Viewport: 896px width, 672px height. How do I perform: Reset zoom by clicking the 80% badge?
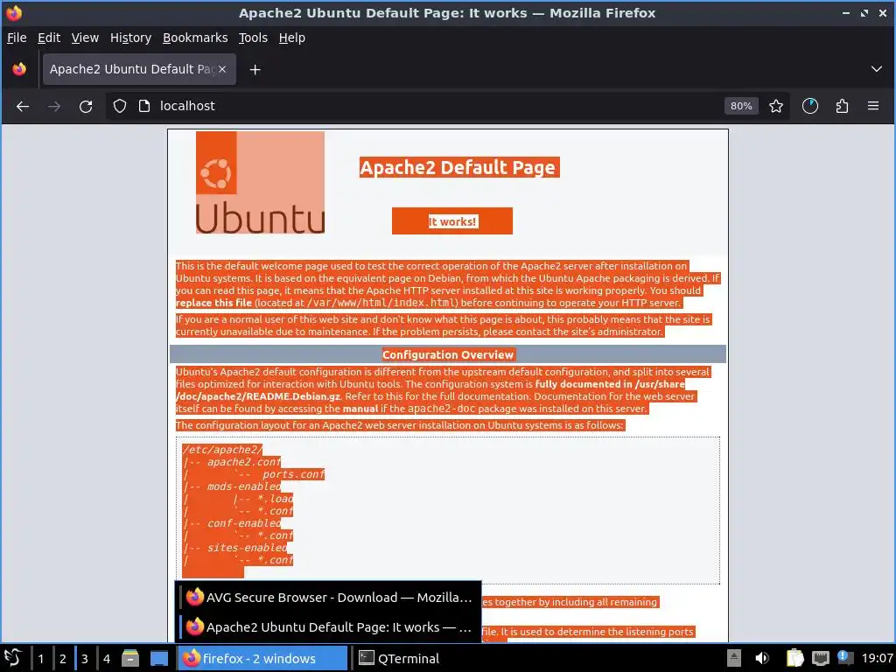click(x=741, y=106)
